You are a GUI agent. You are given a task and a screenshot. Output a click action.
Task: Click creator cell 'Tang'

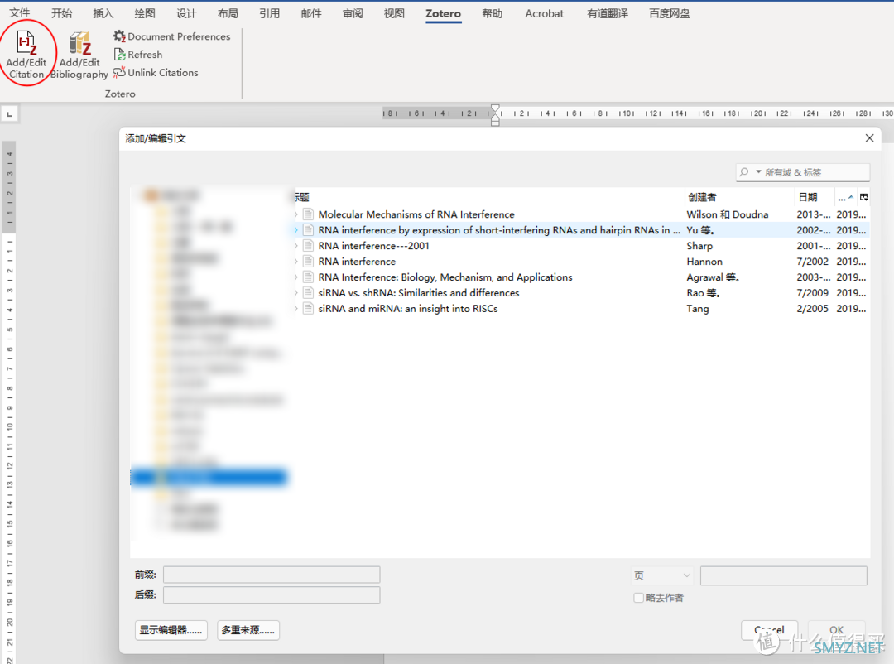pos(697,309)
